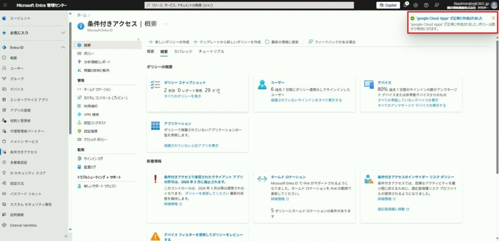Switch to the カバレッジ tab
This screenshot has width=499, height=241.
point(183,51)
